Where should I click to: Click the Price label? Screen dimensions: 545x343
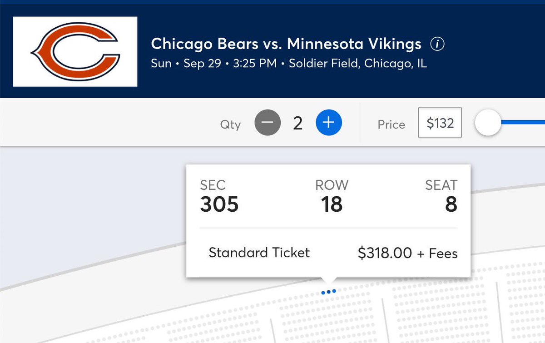(391, 124)
